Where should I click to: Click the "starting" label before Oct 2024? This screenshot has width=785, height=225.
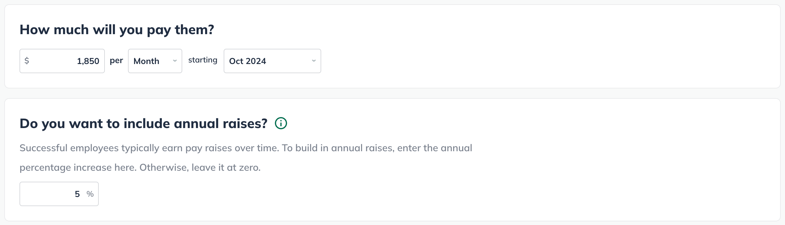[203, 60]
